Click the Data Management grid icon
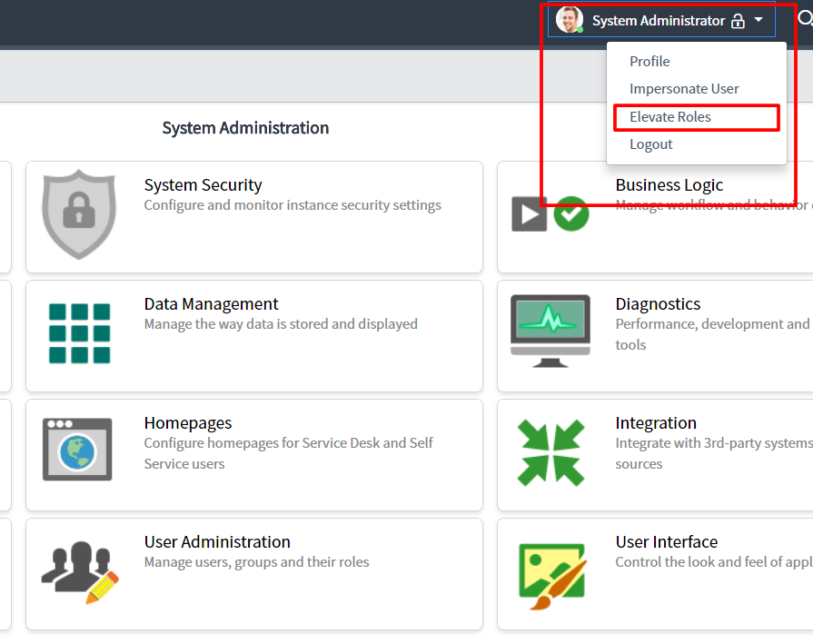The width and height of the screenshot is (813, 644). (79, 333)
